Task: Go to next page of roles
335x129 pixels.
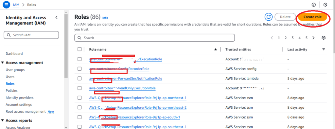Action: click(313, 38)
